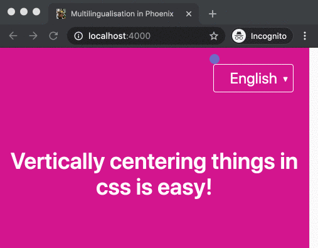Close the Multilingualisation in Phoenix tab

[189, 14]
